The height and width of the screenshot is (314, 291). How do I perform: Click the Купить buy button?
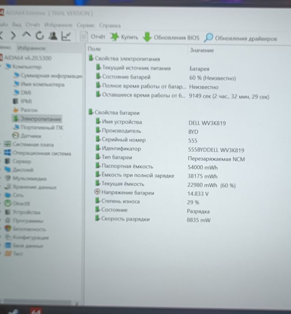(x=124, y=37)
